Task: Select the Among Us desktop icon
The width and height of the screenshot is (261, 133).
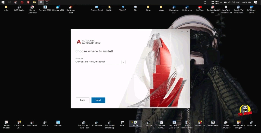Action: point(200,124)
